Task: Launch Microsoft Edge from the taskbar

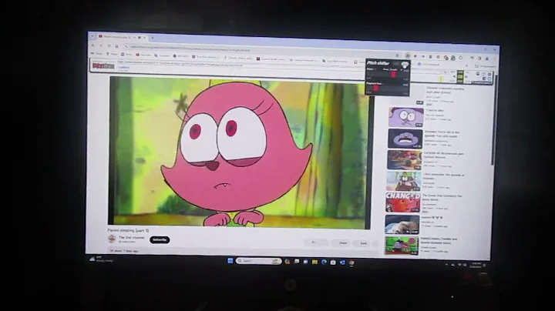Action: (x=324, y=262)
